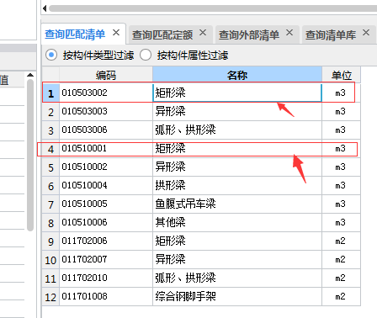Select 异形梁 name in row 2
Viewport: 377px width, 318px height.
pos(237,111)
